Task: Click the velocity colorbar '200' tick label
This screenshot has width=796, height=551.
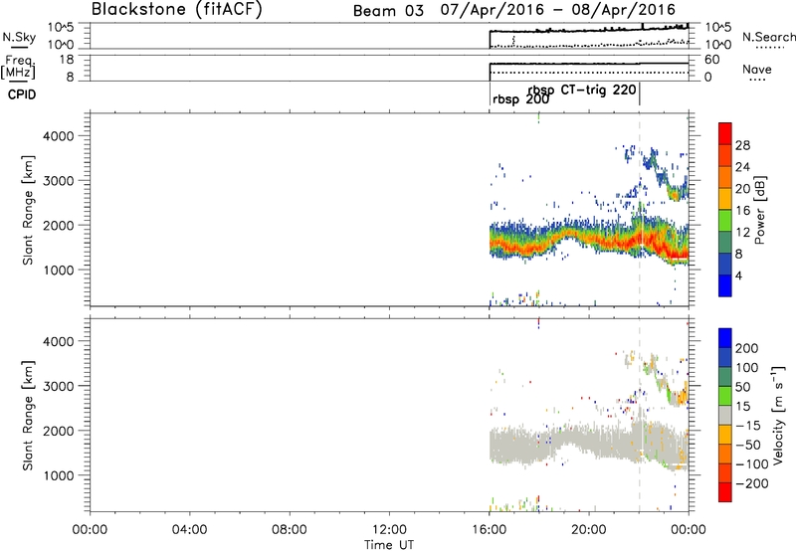Action: coord(747,348)
